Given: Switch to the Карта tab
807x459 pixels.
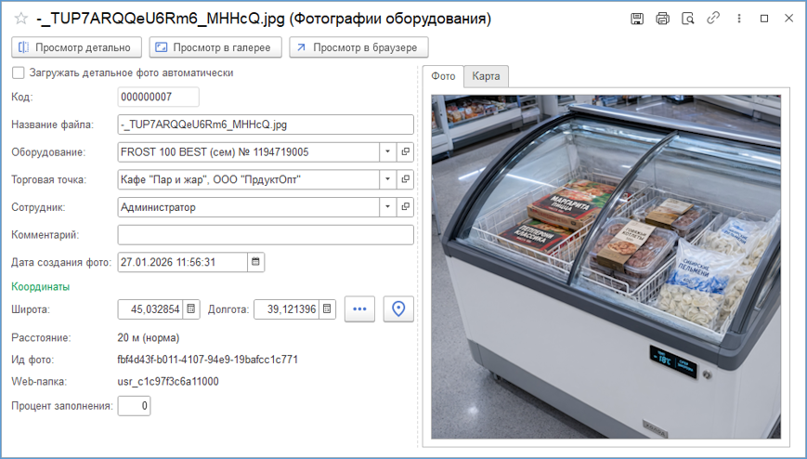Looking at the screenshot, I should point(486,76).
